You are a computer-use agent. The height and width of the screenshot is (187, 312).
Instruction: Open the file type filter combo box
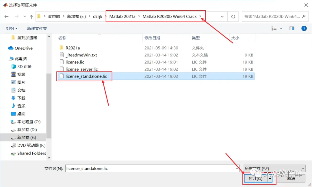(275, 169)
